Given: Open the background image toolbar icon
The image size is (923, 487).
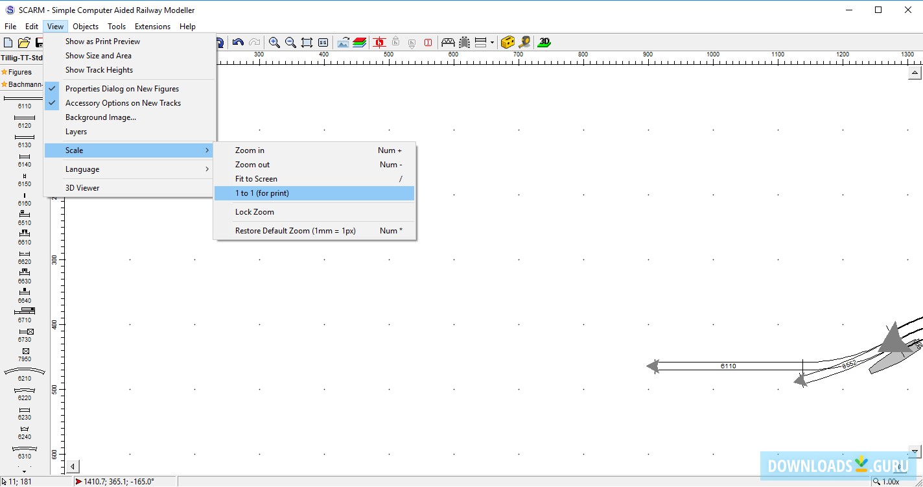Looking at the screenshot, I should (x=343, y=43).
